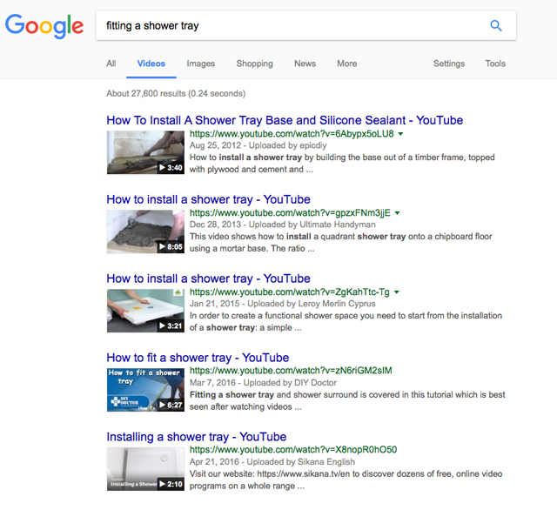Click the snippet mentioning 'timber frame, topped with plywood'
Screen dimensions: 557x510
coord(342,164)
